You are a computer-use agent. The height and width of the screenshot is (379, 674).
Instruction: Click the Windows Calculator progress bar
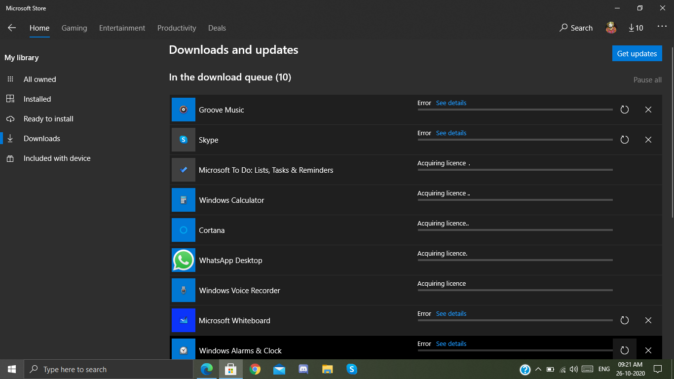(515, 200)
